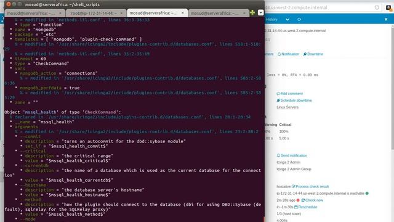Click the Icinga panel vertical scrollbar
394x222 pixels.
(x=393, y=88)
